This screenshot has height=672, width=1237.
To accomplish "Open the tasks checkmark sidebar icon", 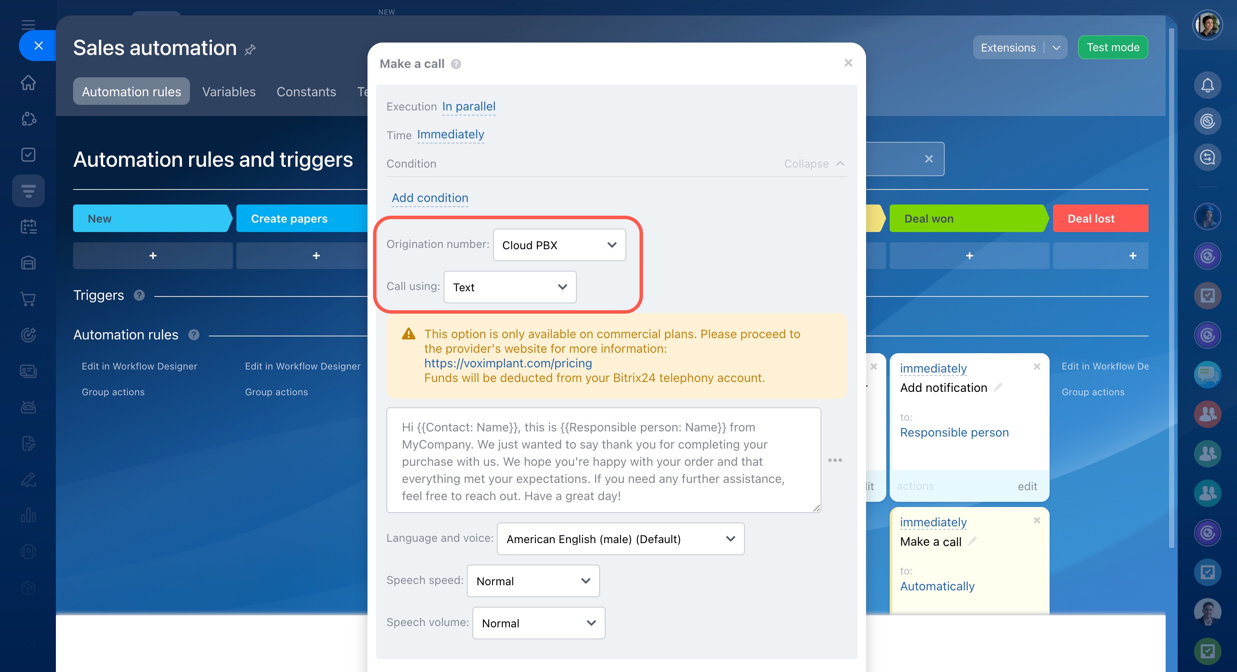I will [28, 155].
